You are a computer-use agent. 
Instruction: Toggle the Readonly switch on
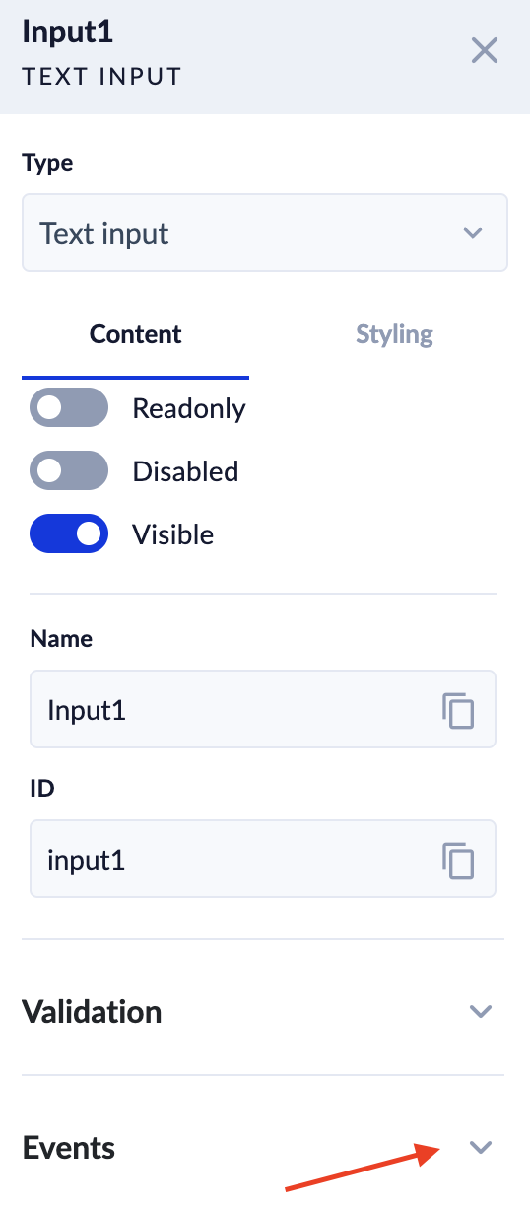69,407
